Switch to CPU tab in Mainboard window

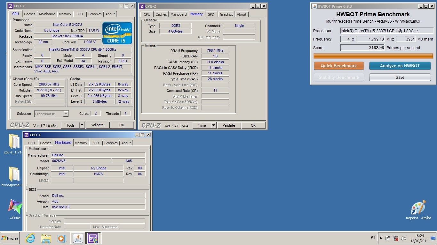(31, 143)
